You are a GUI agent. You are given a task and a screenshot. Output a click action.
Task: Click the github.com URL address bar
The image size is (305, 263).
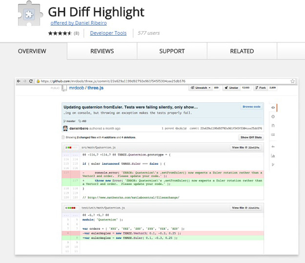coord(165,81)
